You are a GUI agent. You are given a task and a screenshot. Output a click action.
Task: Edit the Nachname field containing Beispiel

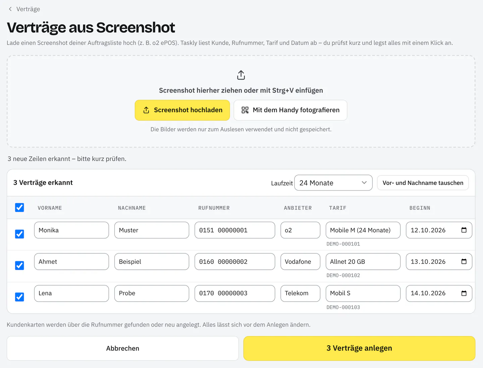click(x=152, y=262)
